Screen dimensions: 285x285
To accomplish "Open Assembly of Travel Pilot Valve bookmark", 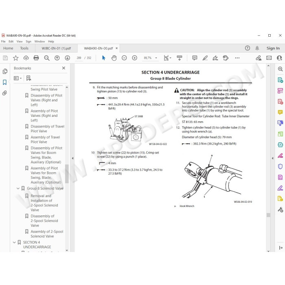I will click(45, 140).
